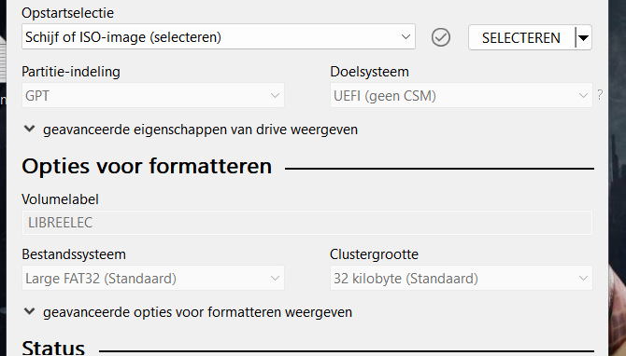Click the down arrow in the Large FAT32 field

click(275, 279)
